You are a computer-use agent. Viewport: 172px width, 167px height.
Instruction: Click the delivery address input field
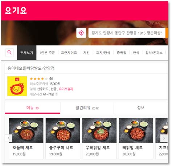[x=127, y=33]
